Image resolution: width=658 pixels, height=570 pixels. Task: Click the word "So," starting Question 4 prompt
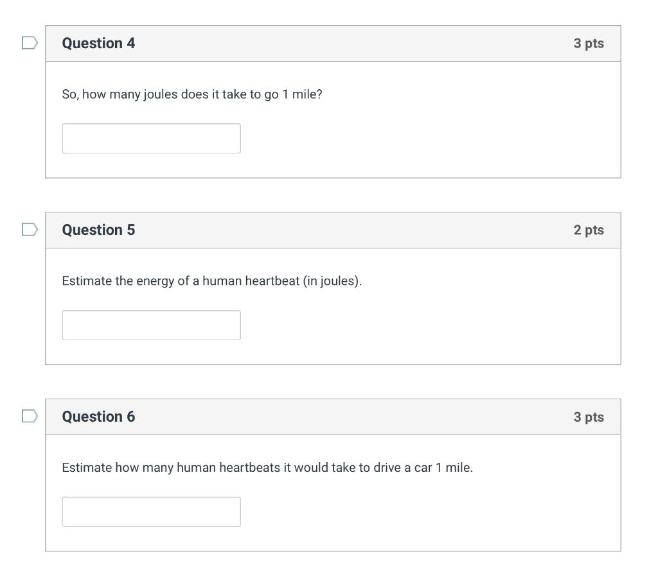click(x=70, y=94)
